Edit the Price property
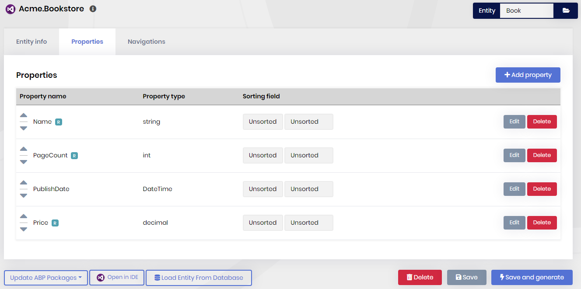This screenshot has width=581, height=289. pos(514,223)
